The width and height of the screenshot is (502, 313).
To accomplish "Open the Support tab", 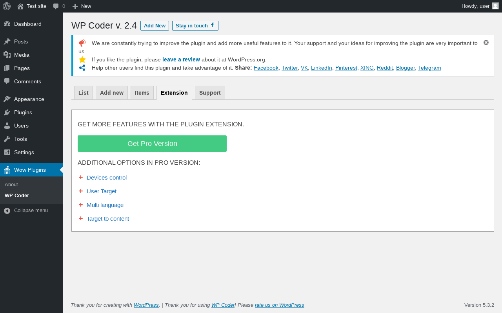I will pos(210,93).
